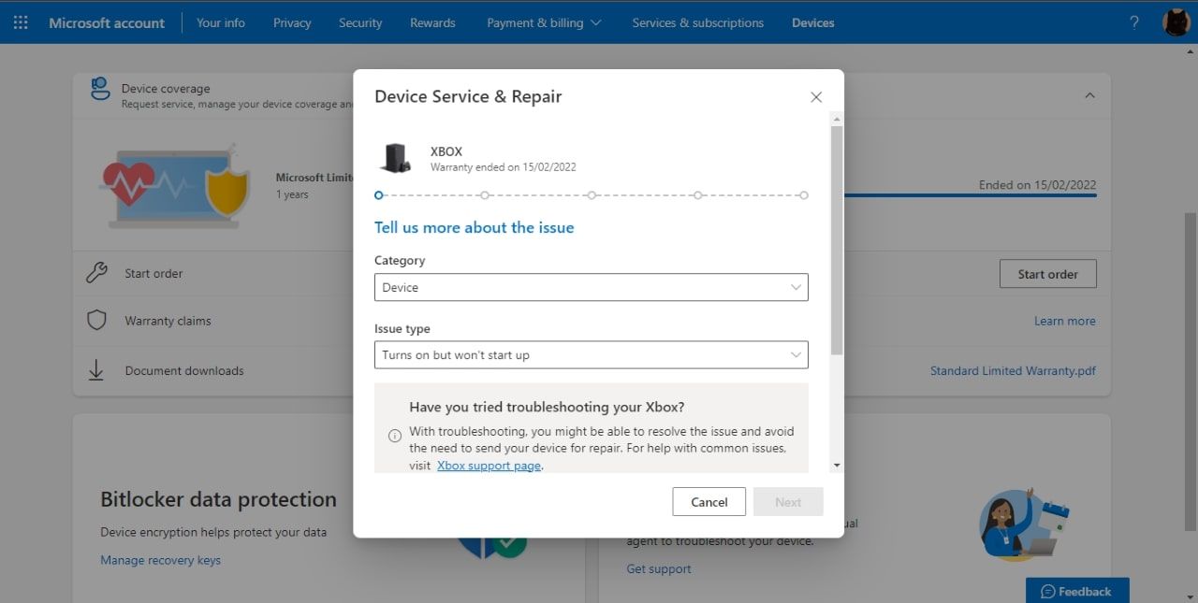This screenshot has height=603, width=1198.
Task: Open the Microsoft app launcher grid icon
Action: pos(21,22)
